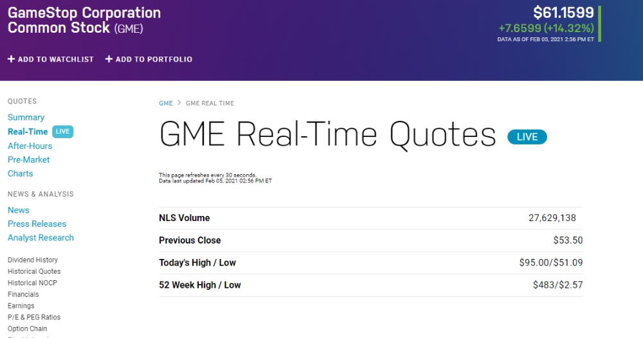Click the volume value 27,629,138

coord(552,218)
